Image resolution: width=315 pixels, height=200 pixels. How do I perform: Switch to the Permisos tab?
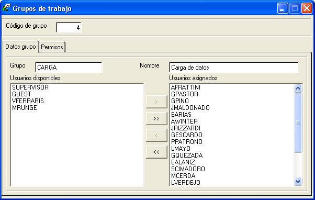coord(52,47)
